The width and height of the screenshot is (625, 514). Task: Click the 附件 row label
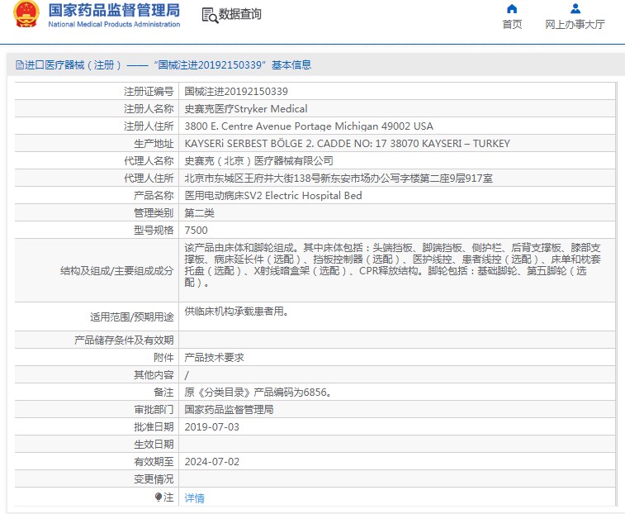(x=163, y=358)
